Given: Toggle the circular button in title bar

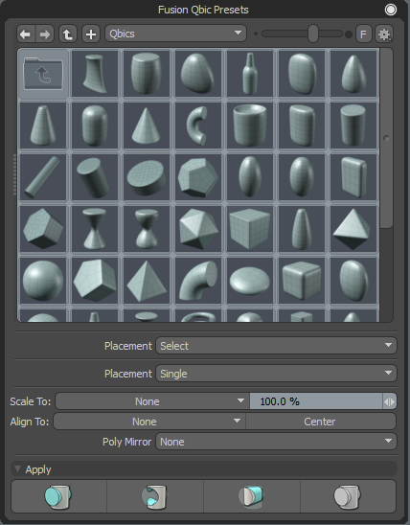Looking at the screenshot, I should tap(391, 10).
